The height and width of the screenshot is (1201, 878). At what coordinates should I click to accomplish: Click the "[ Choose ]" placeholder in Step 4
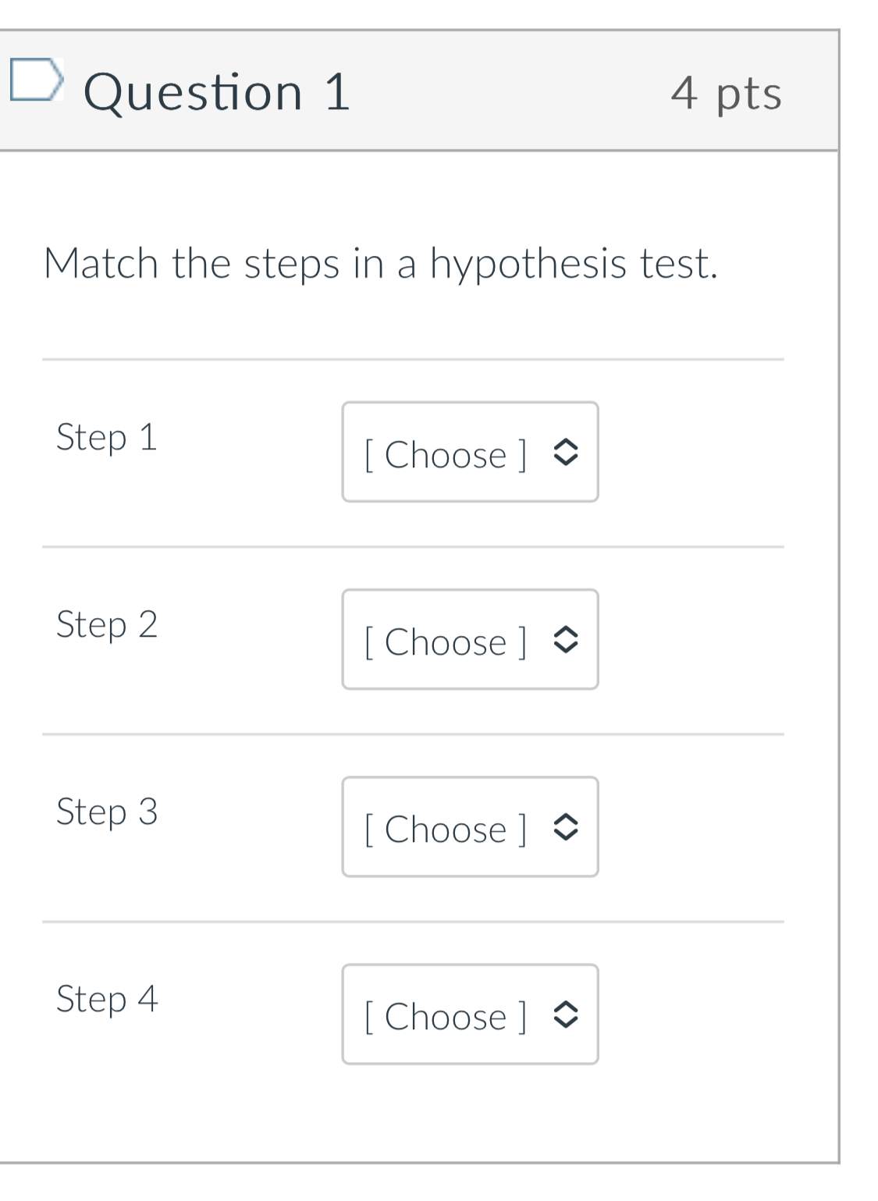coord(446,1016)
